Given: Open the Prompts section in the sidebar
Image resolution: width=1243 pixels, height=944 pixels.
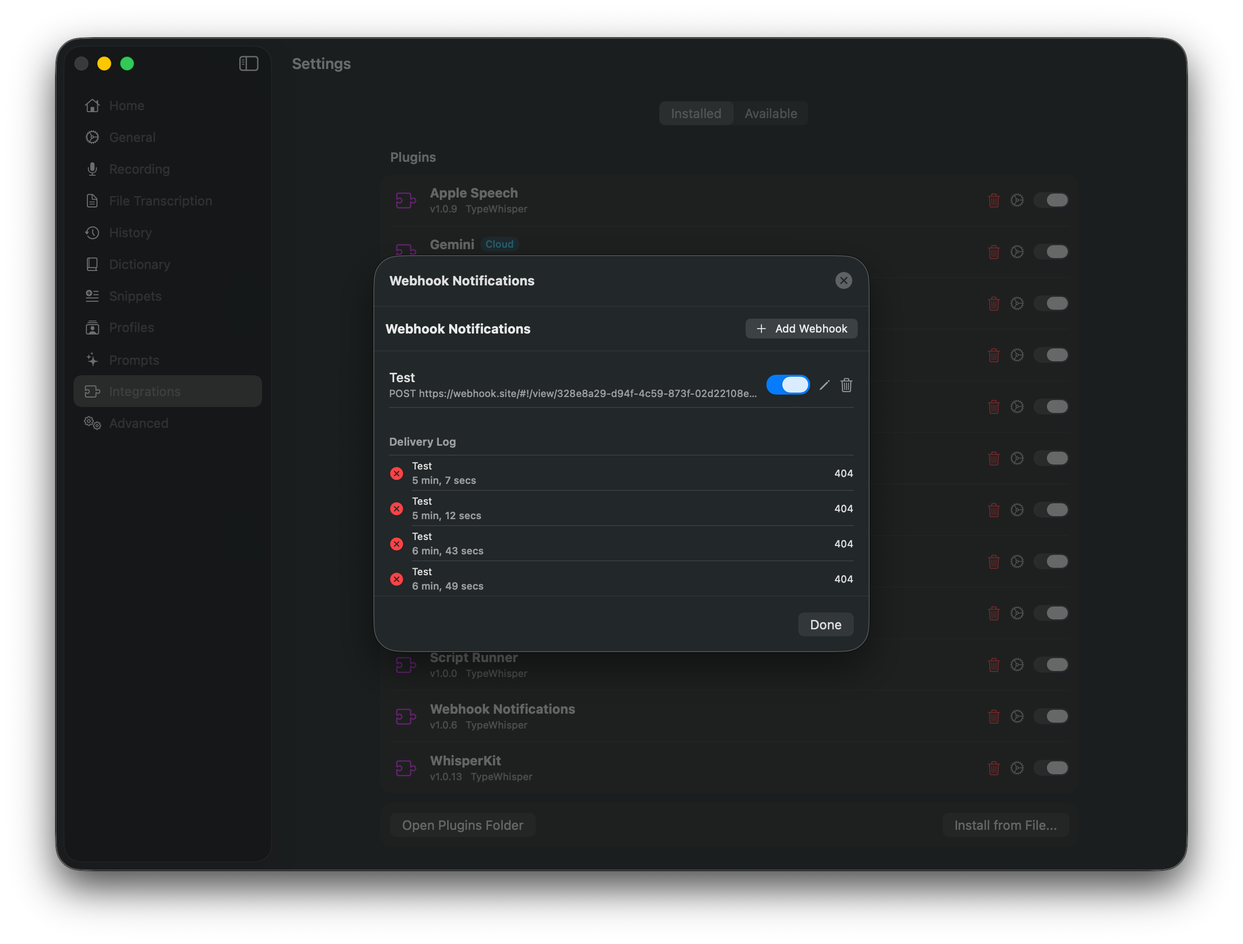Looking at the screenshot, I should [135, 360].
